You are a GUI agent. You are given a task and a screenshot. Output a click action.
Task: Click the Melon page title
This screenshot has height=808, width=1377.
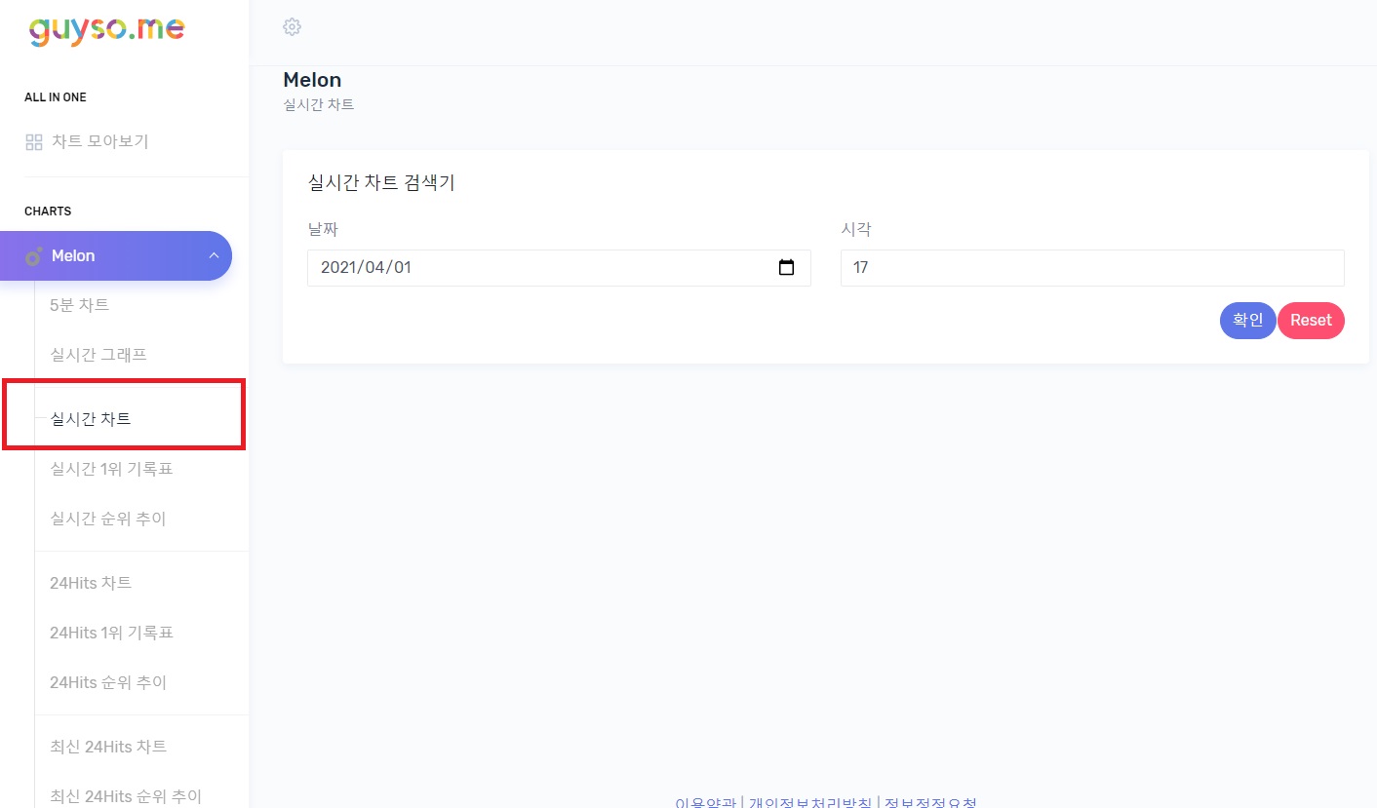click(x=312, y=80)
